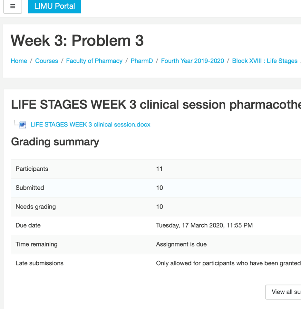Click the LIFE STAGES WEEK 3 assignment title

pos(156,104)
